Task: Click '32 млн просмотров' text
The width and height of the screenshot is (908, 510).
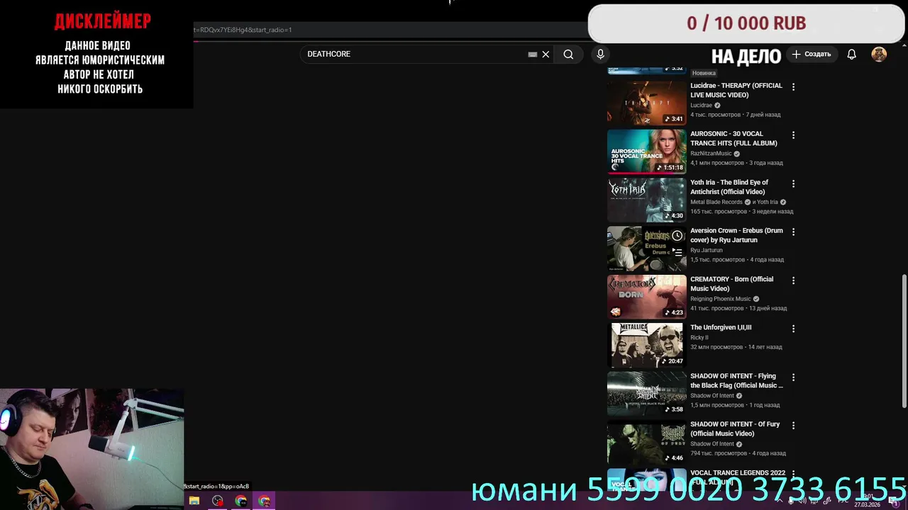Action: 716,347
